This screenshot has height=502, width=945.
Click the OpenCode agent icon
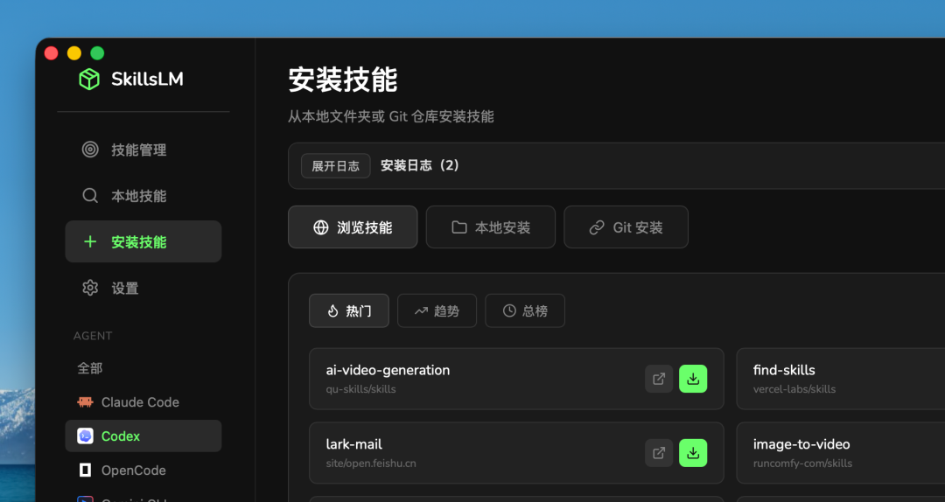click(x=85, y=470)
